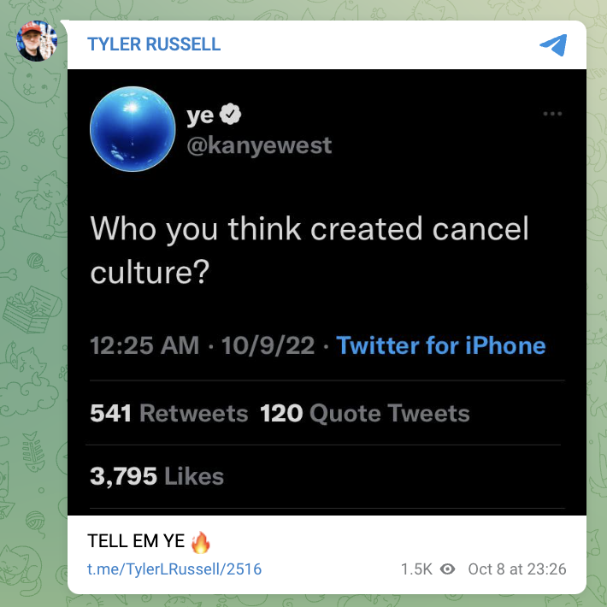Click the eye views icon

(446, 569)
